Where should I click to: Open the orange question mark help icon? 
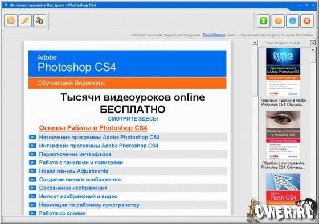[278, 21]
